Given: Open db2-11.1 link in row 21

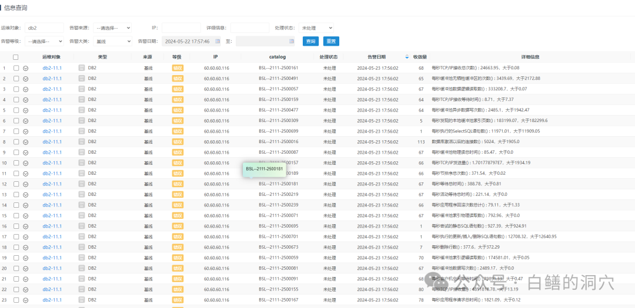Looking at the screenshot, I should [52, 279].
